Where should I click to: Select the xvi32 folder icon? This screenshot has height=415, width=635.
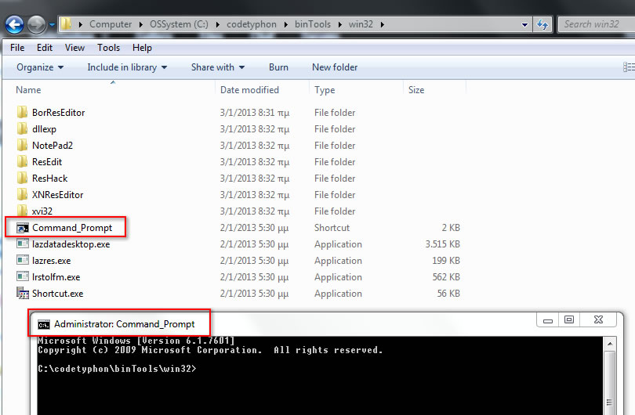[22, 211]
